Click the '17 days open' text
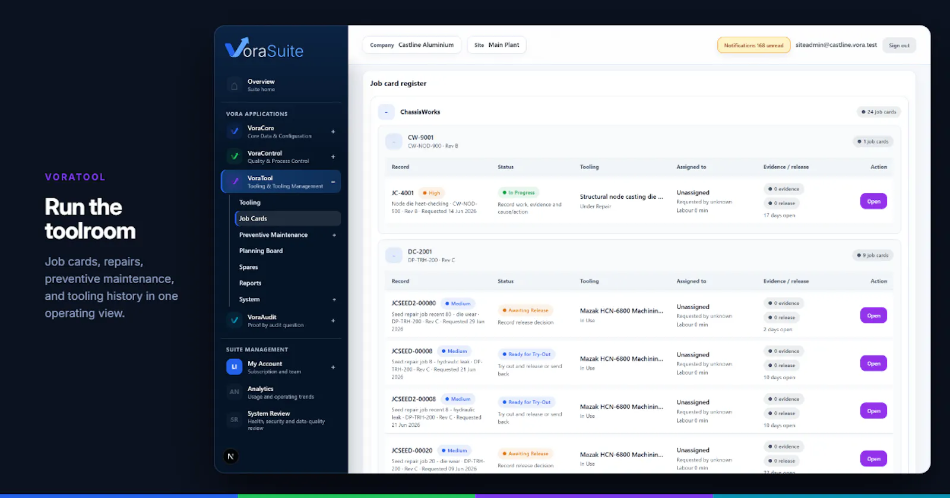Viewport: 950px width, 498px height. coord(779,215)
